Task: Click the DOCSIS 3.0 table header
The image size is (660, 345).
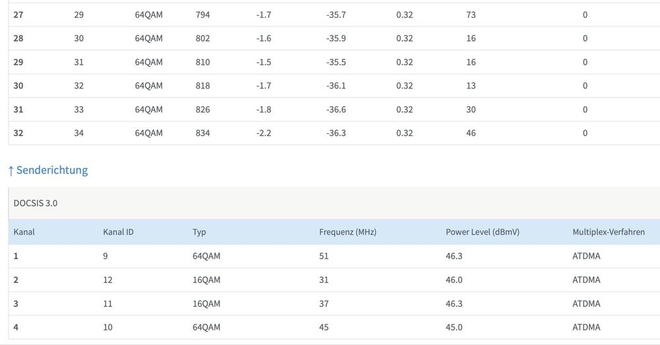Action: click(x=36, y=203)
